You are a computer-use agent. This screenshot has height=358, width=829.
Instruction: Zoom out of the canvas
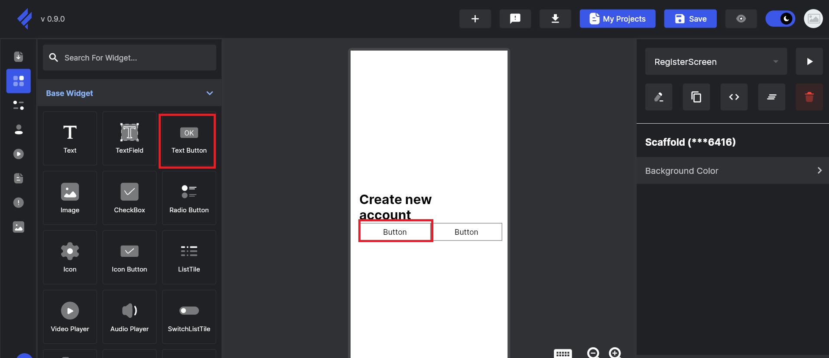[x=593, y=353]
